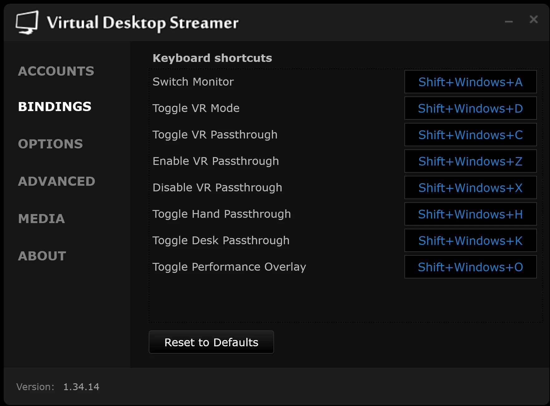Click the "Disable VR Passthrough" label
The height and width of the screenshot is (406, 550).
coord(217,188)
